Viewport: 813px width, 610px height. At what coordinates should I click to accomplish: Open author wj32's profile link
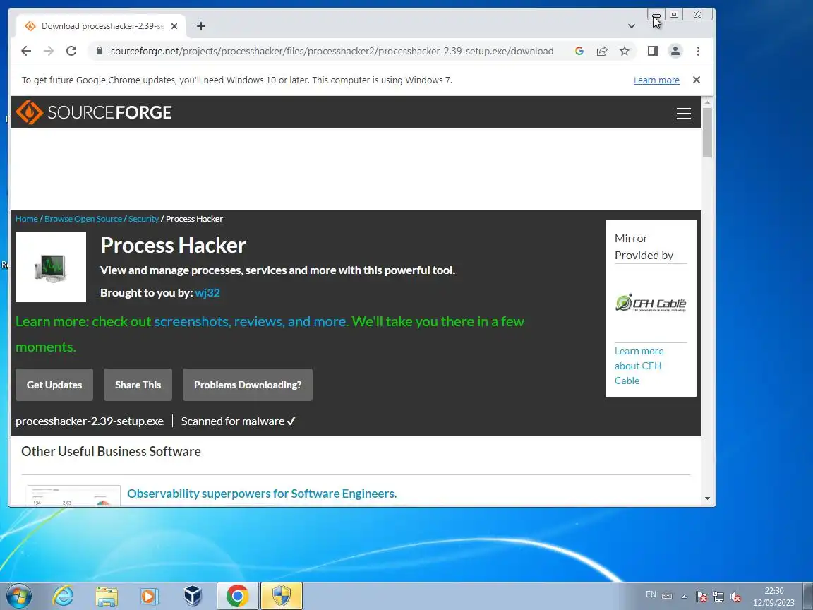pyautogui.click(x=207, y=292)
